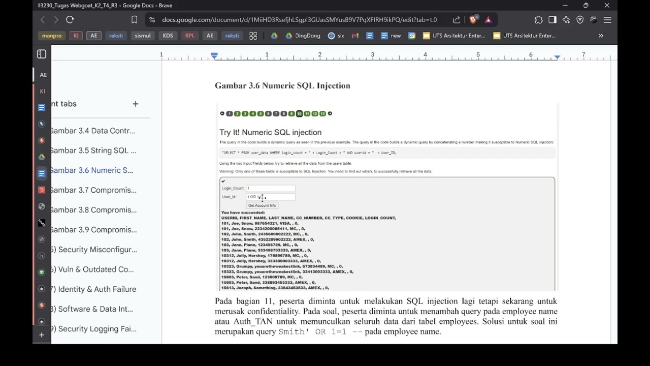Screen dimensions: 650x366
Task: Open the Brave Shields lion icon
Action: [473, 20]
